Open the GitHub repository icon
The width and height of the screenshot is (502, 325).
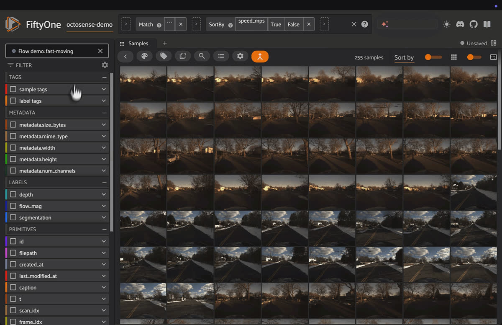coord(474,24)
